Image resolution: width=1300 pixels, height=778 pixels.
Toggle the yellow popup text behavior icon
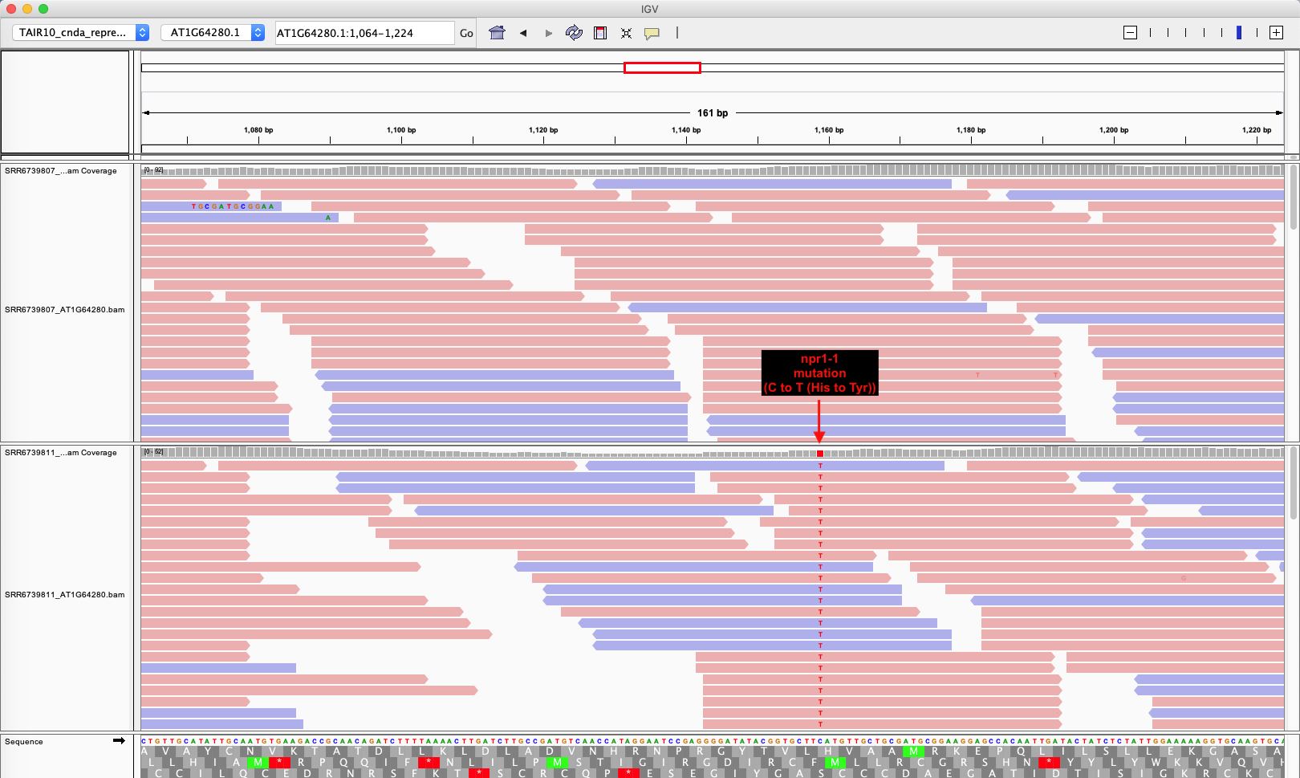[652, 33]
